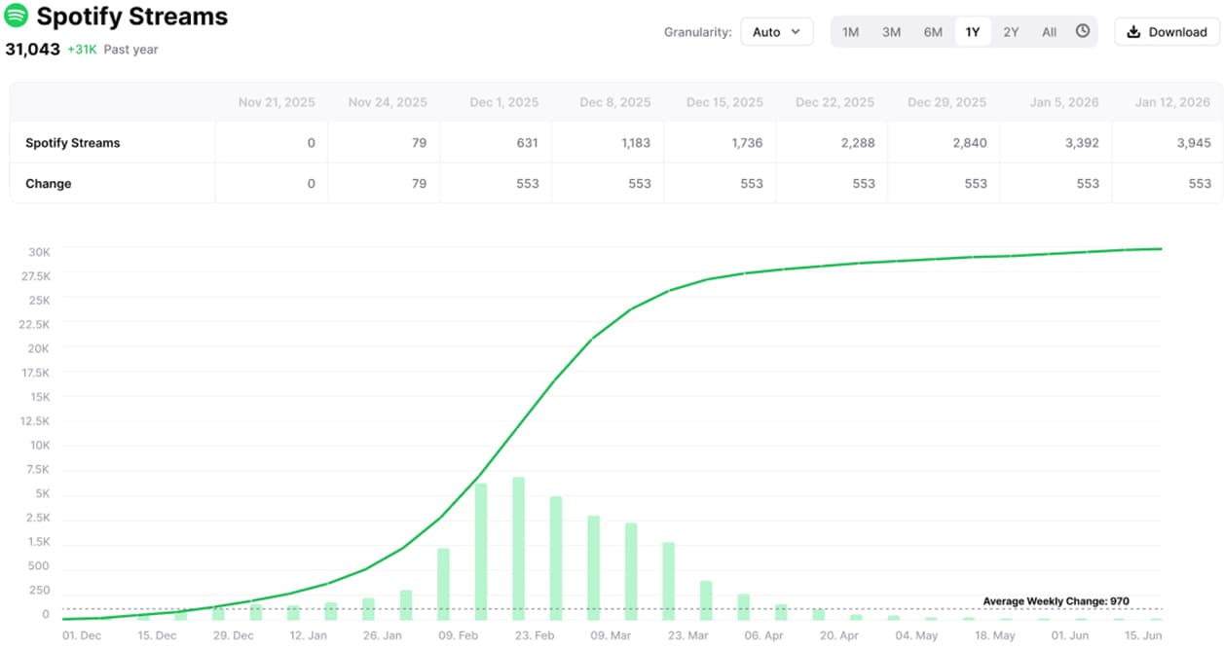Click the Jan 5, 2026 column header
This screenshot has width=1224, height=649.
click(x=1064, y=102)
